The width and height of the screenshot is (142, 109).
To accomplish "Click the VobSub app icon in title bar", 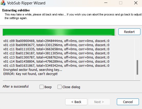I will click(x=3, y=3).
